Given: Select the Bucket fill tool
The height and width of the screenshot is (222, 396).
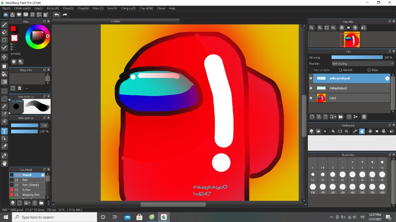Looking at the screenshot, I should pyautogui.click(x=4, y=74).
